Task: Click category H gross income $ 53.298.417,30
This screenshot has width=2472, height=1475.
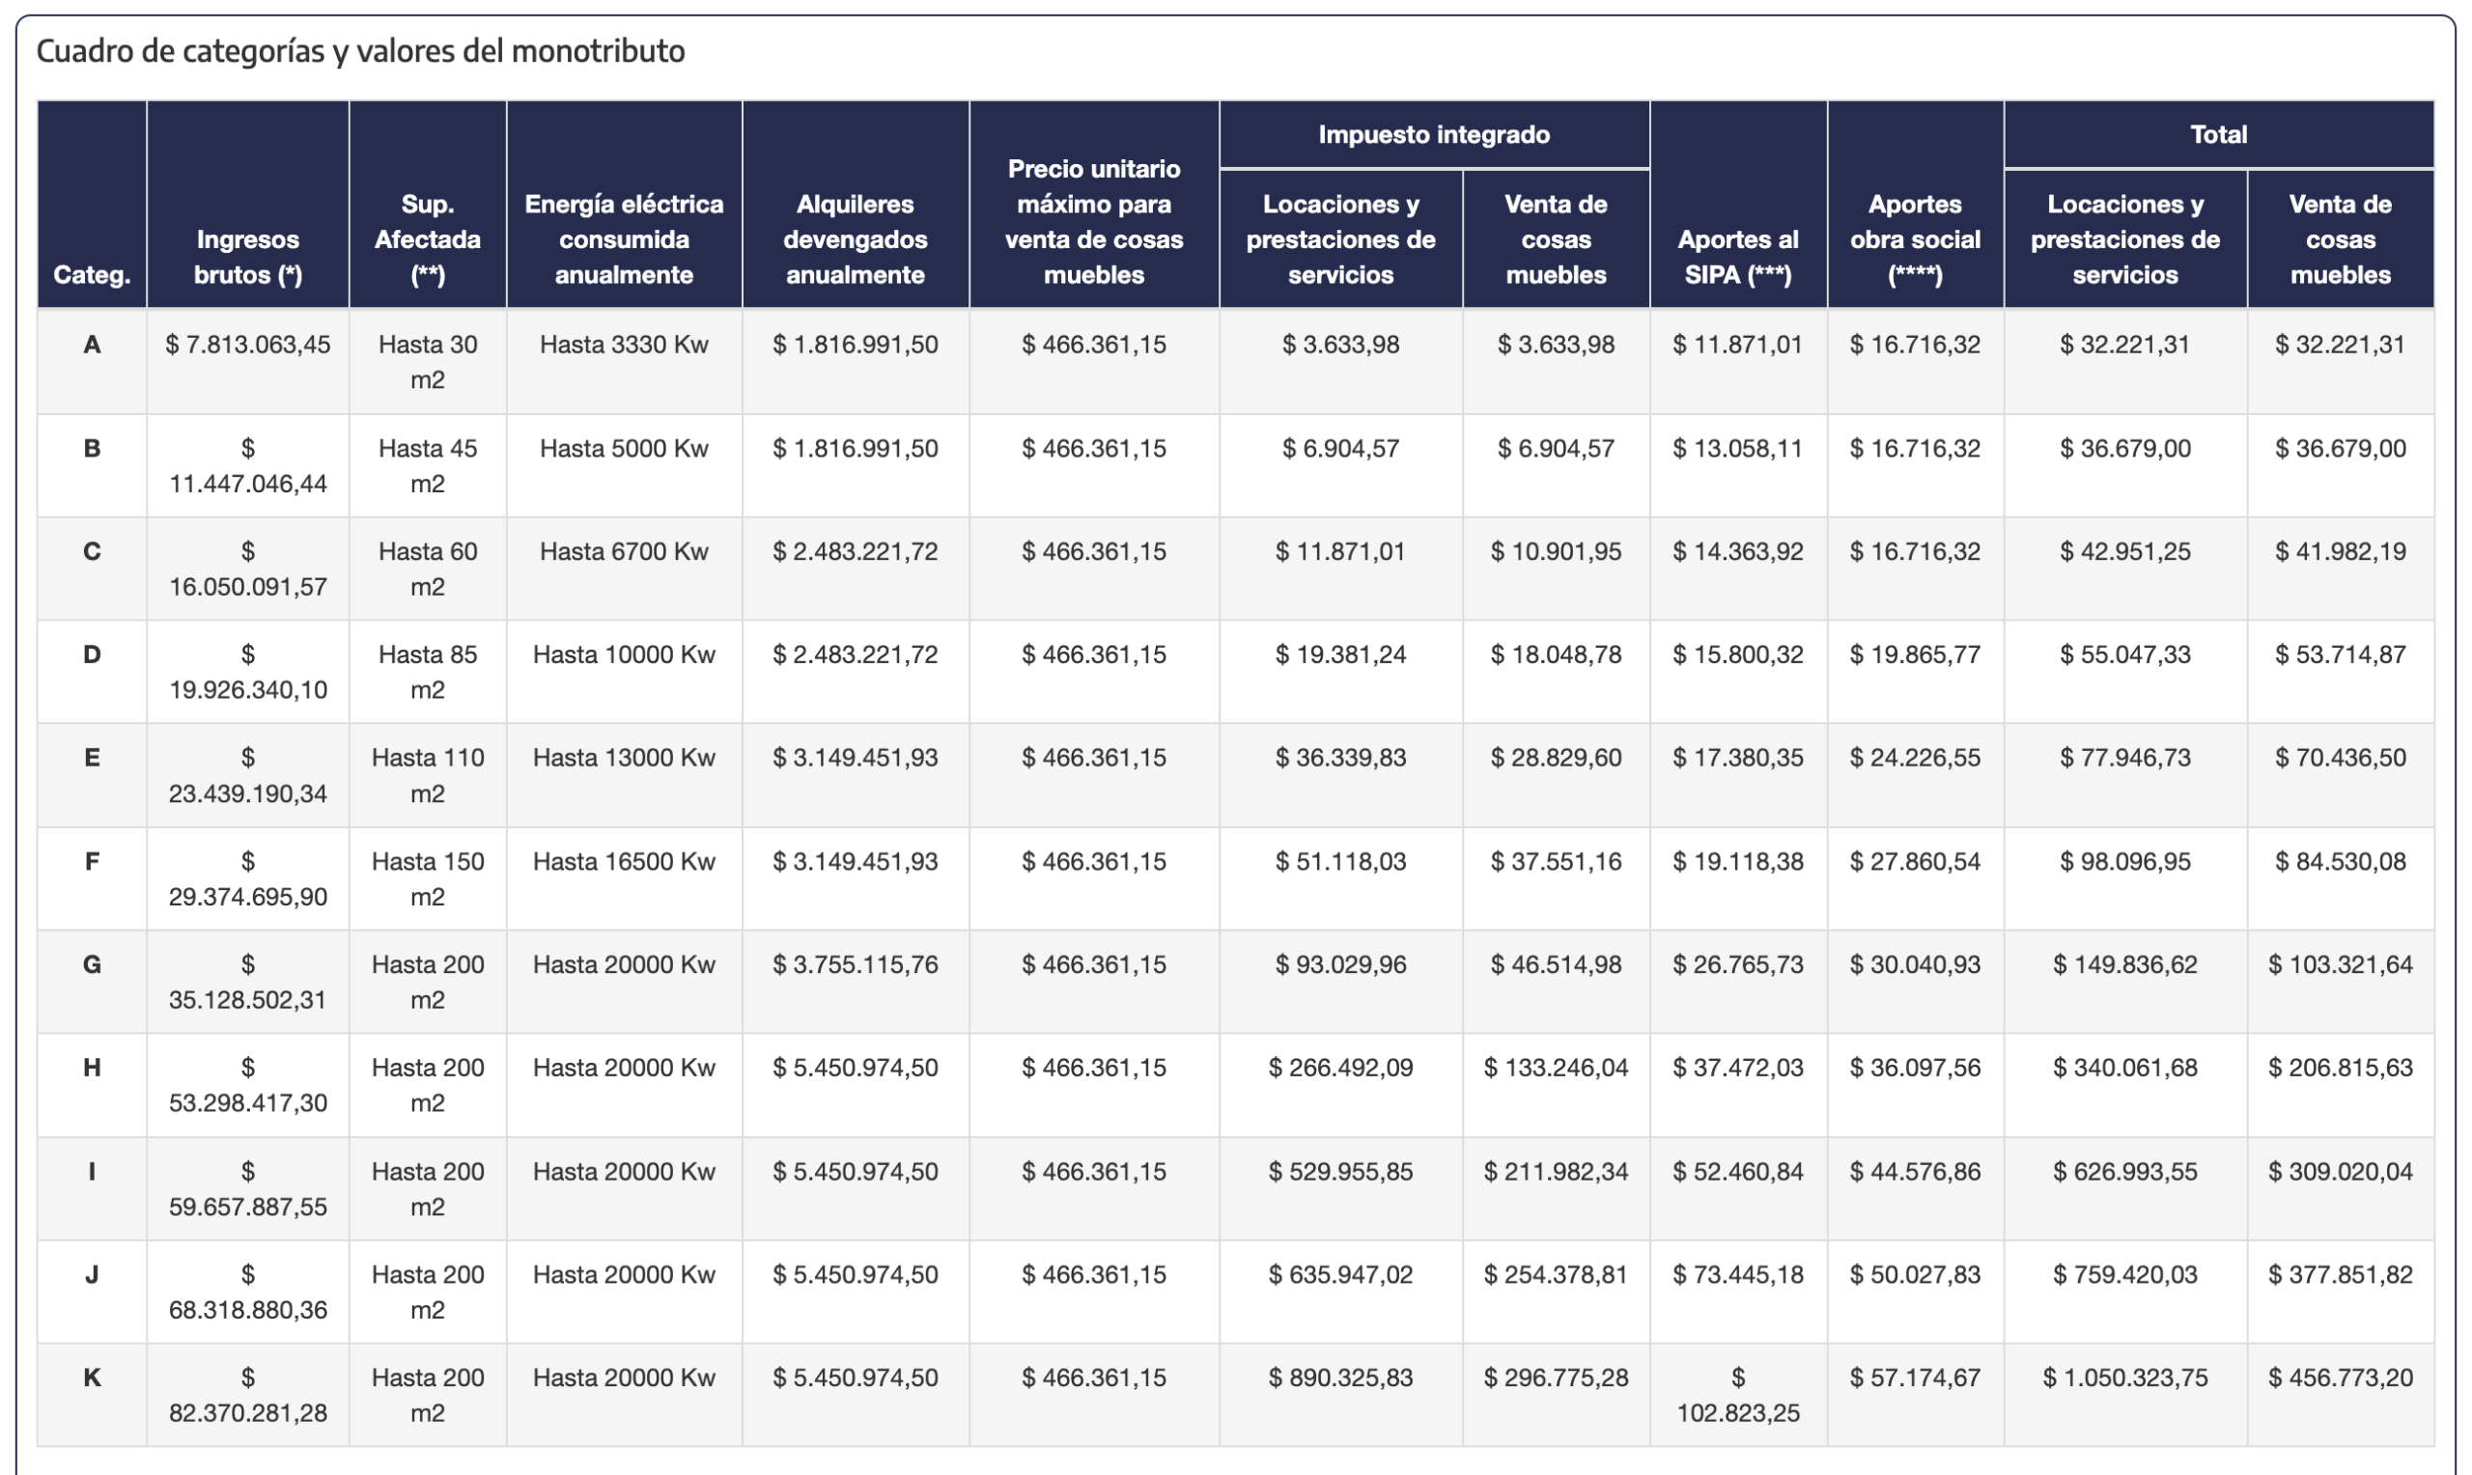Action: pos(247,1085)
